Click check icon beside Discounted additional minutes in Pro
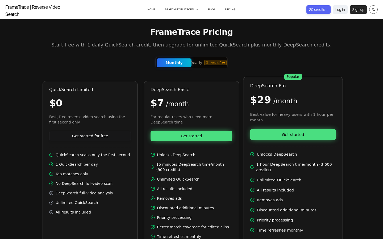Image resolution: width=383 pixels, height=239 pixels. [252, 210]
